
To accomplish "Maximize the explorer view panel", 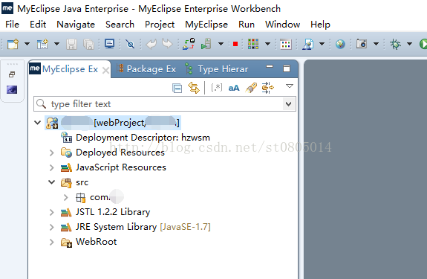I will click(287, 68).
